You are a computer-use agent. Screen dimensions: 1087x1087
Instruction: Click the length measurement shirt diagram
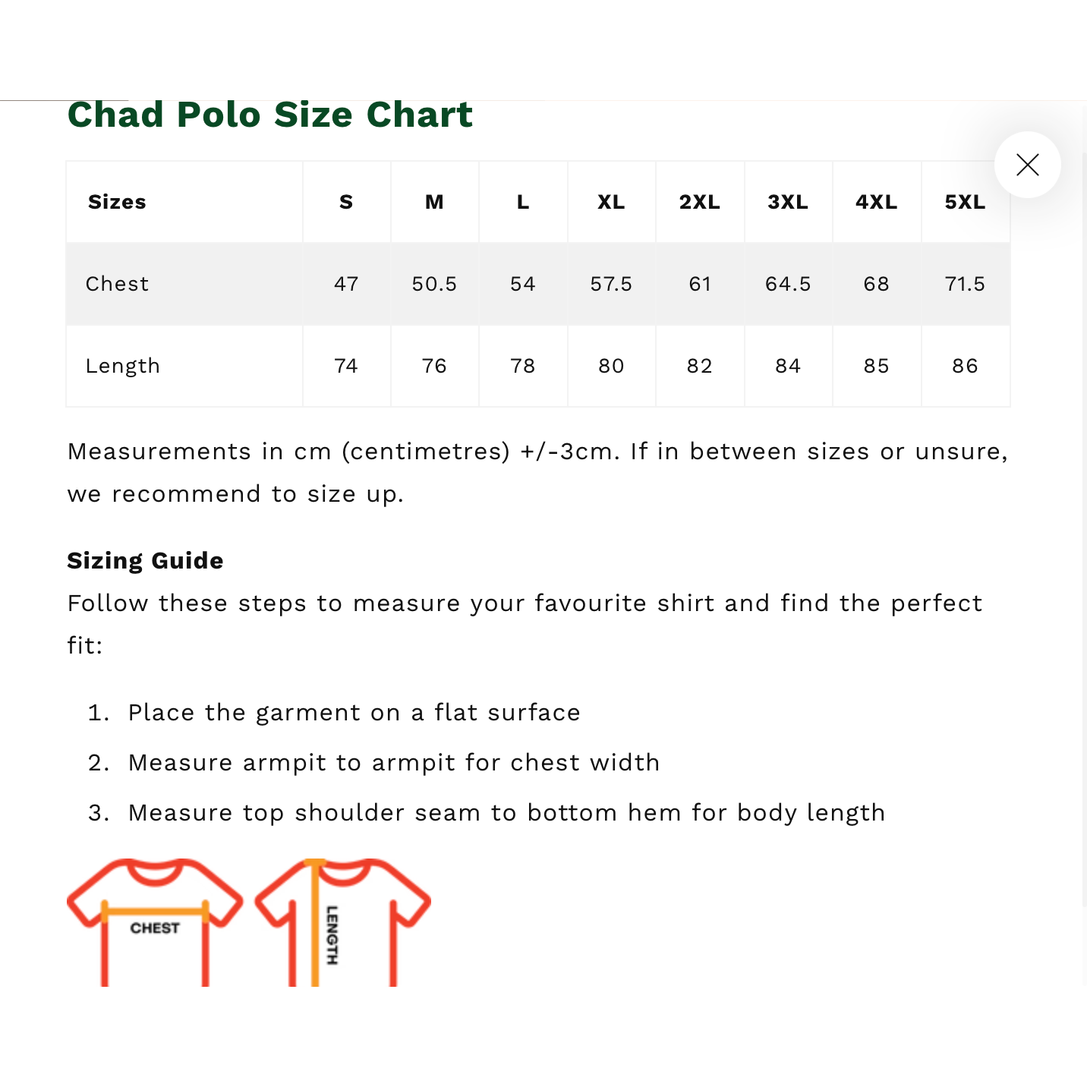(342, 923)
